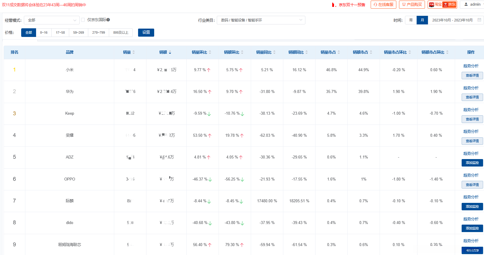Select the 华为 brand cell
This screenshot has height=255, width=484.
tap(69, 91)
